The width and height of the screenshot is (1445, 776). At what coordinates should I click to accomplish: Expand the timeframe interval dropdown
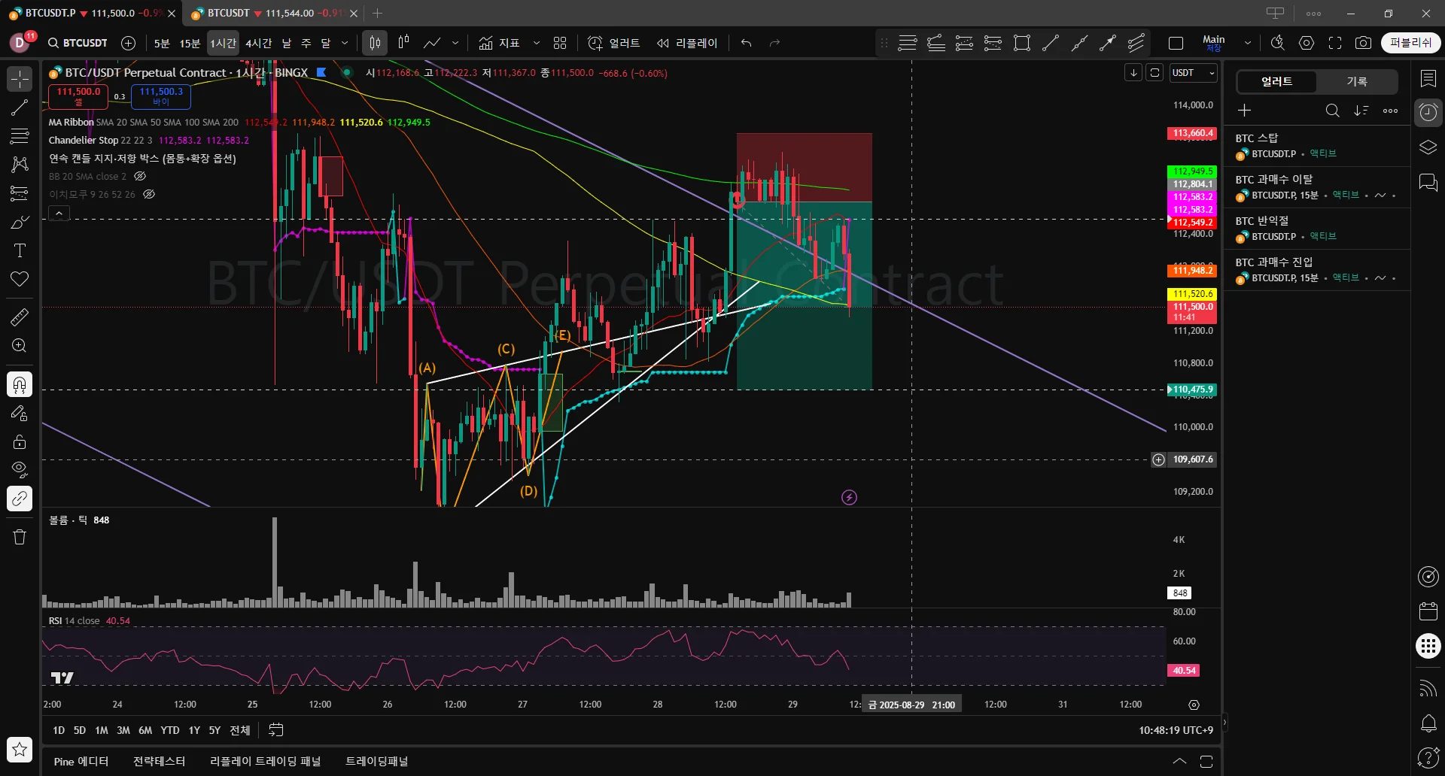click(x=345, y=43)
